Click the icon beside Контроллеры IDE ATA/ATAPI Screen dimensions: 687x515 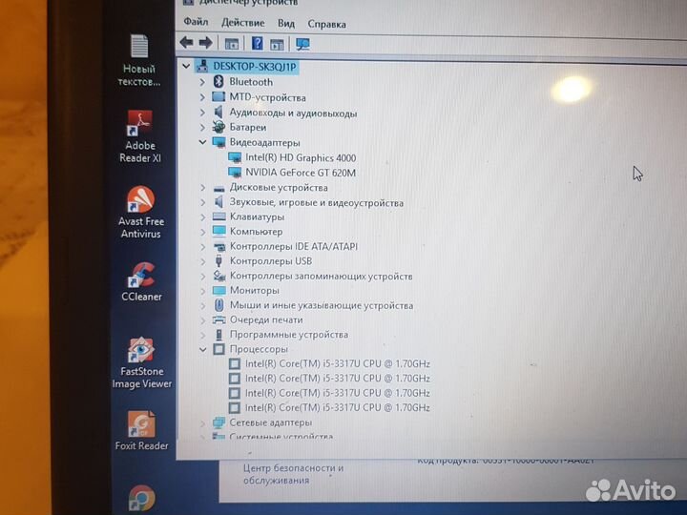click(x=219, y=247)
